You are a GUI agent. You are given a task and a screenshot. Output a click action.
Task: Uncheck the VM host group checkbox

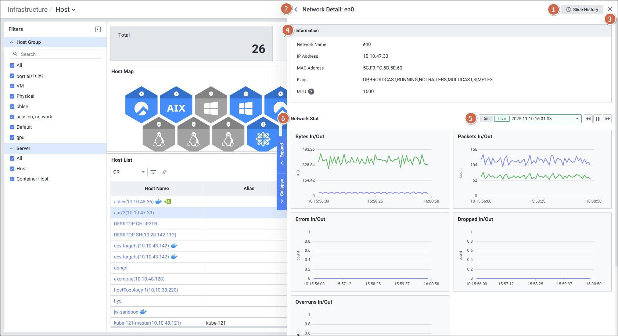(x=12, y=86)
